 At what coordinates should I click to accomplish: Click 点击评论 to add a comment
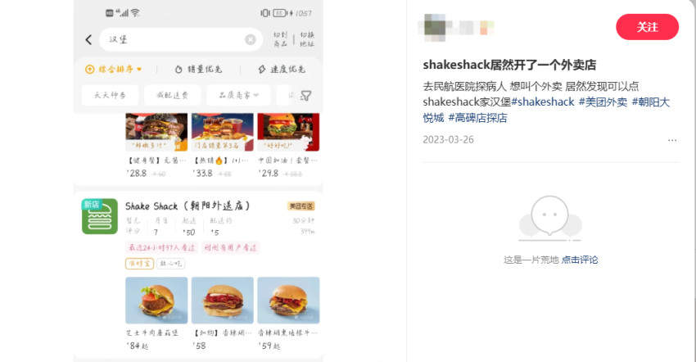click(x=579, y=260)
